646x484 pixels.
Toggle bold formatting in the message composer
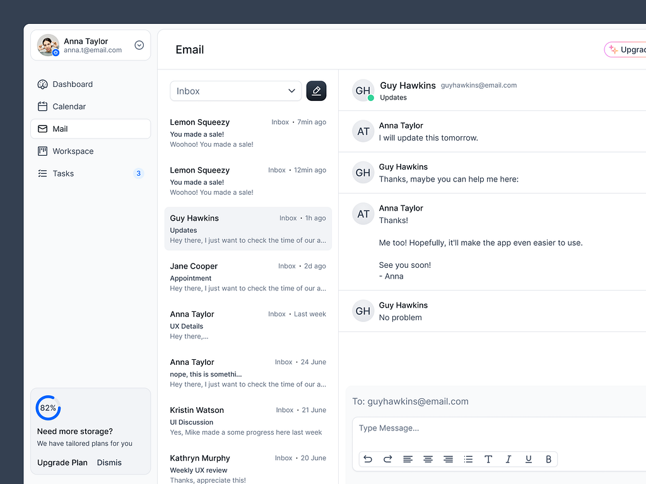coord(548,459)
